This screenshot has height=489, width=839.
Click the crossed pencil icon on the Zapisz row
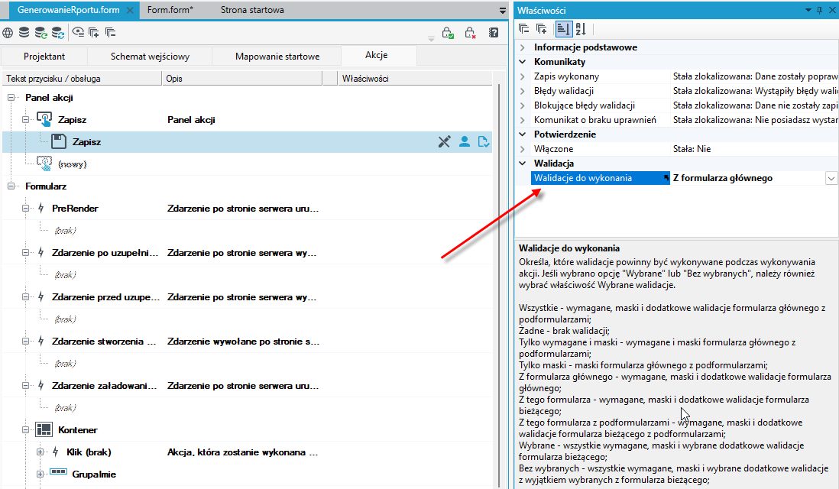coord(444,142)
